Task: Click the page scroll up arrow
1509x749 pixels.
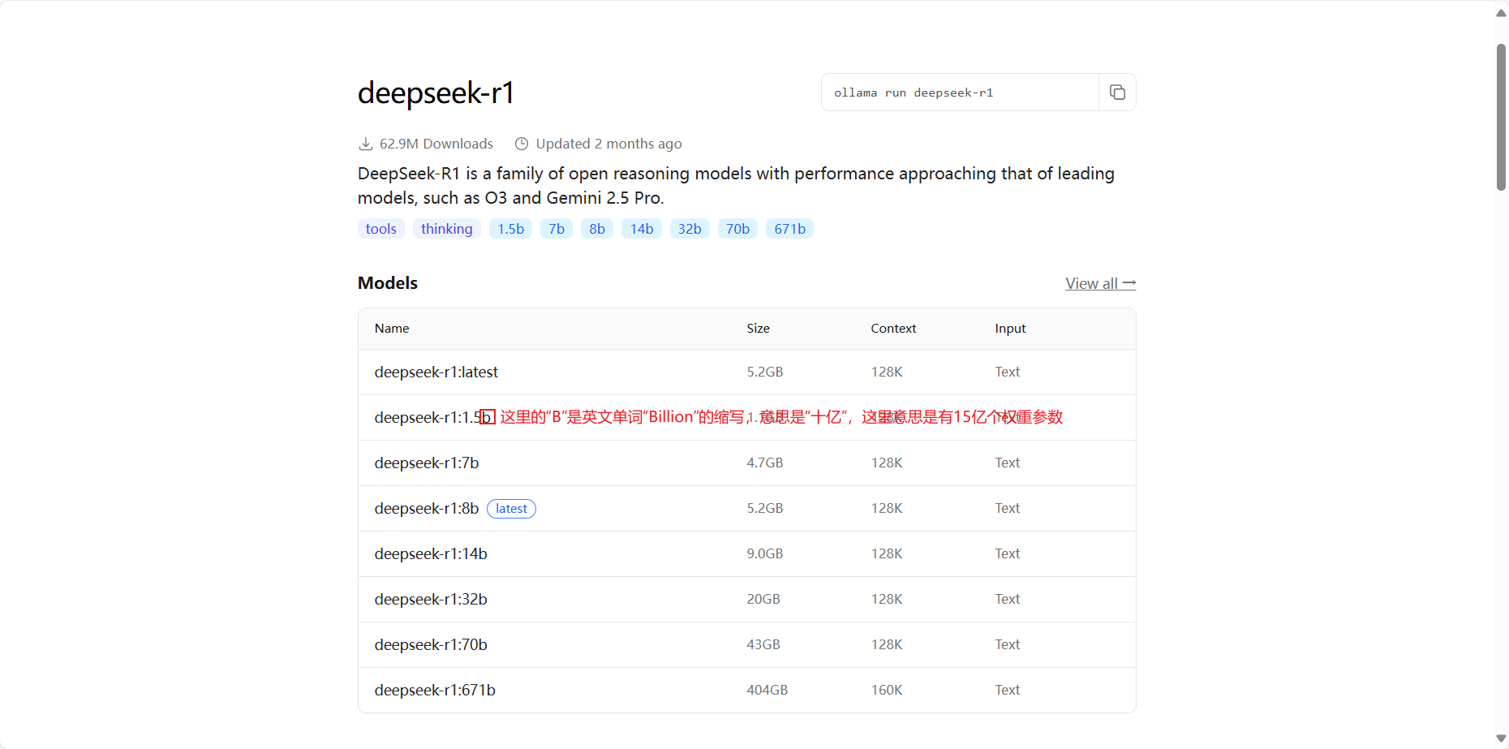Action: point(1501,13)
